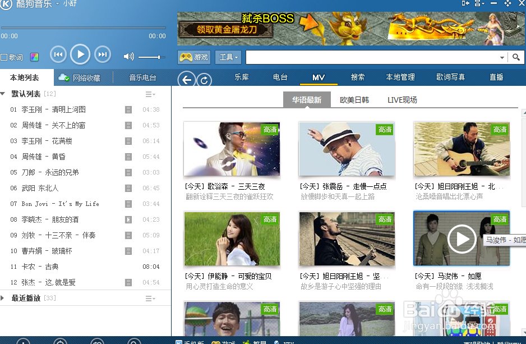Adjust the volume slider
This screenshot has height=344, width=526.
[150, 57]
